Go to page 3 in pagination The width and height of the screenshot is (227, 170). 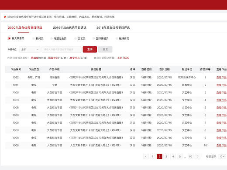[x=166, y=156]
